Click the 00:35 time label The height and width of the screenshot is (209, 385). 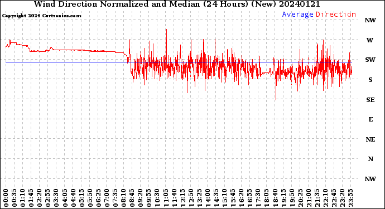point(14,198)
